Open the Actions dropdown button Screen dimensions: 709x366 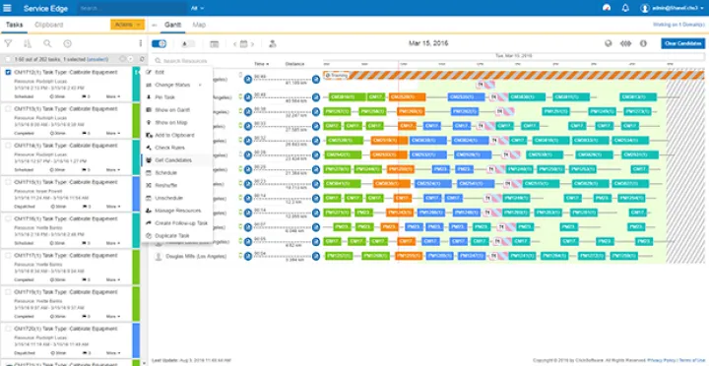coord(127,25)
